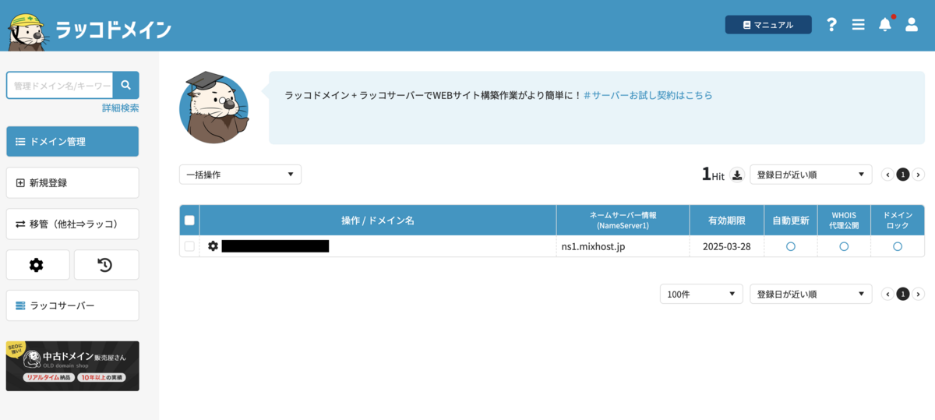Select page 1 in top pager
This screenshot has width=935, height=420.
coord(903,175)
